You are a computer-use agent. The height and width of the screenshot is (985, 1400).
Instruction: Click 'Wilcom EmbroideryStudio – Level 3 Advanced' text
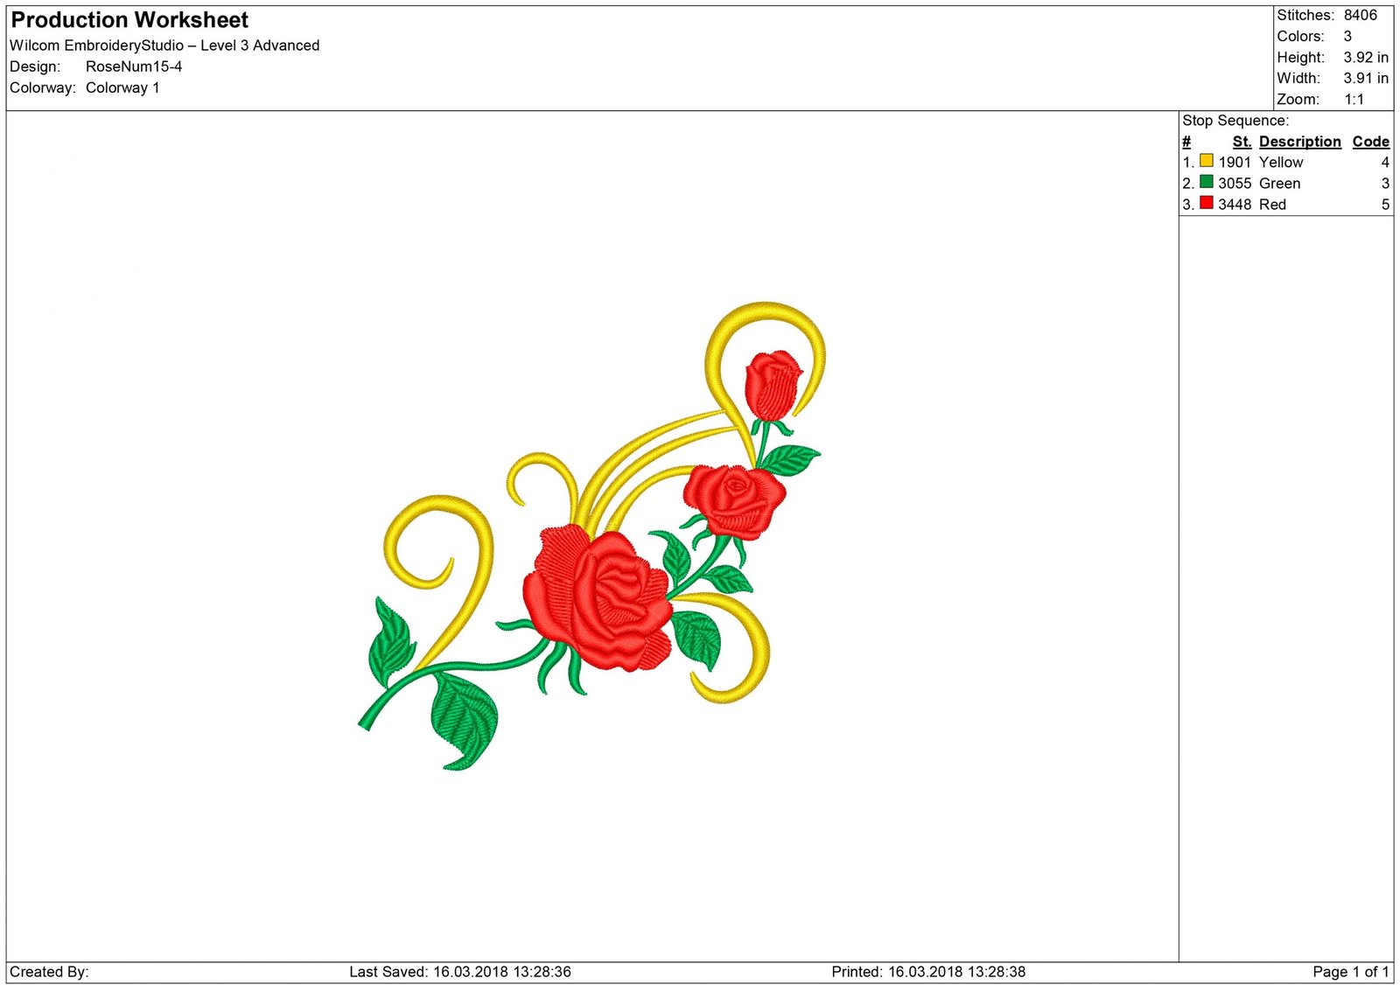point(164,45)
